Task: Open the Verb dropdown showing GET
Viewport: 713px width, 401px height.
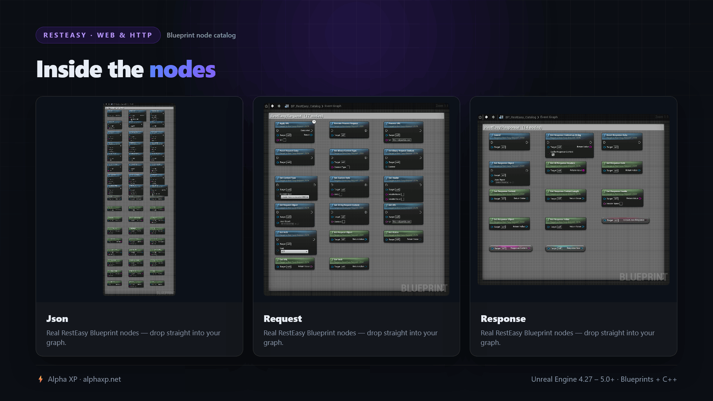Action: pos(294,251)
